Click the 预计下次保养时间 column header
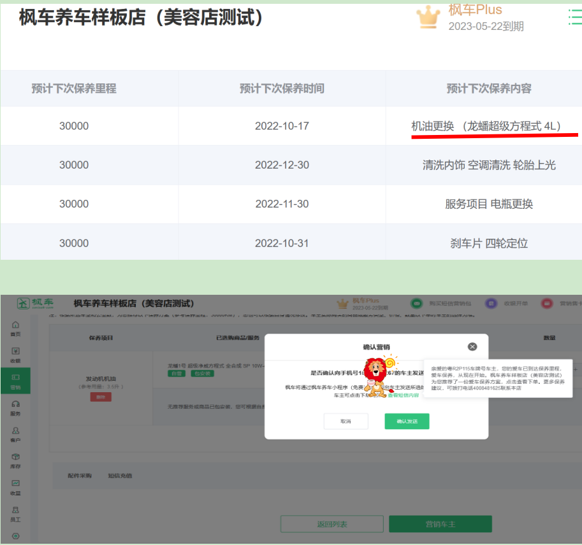The width and height of the screenshot is (582, 545). [282, 88]
